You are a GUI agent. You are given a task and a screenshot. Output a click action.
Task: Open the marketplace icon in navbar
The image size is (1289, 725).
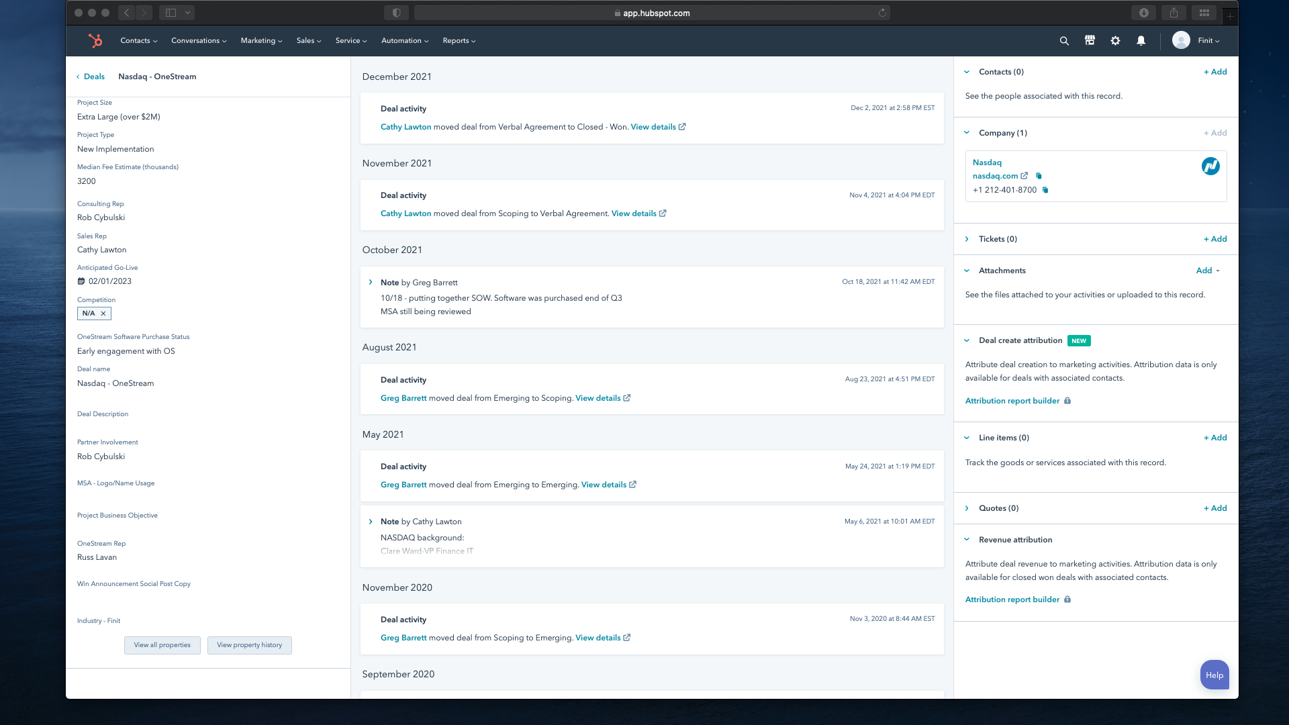coord(1090,40)
